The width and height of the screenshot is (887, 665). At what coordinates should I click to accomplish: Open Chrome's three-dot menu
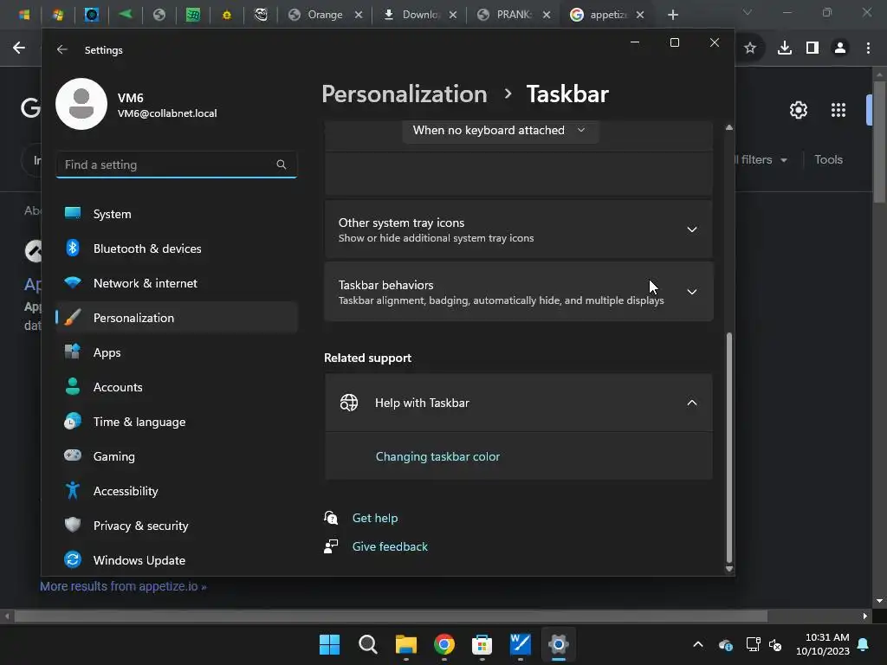coord(868,48)
